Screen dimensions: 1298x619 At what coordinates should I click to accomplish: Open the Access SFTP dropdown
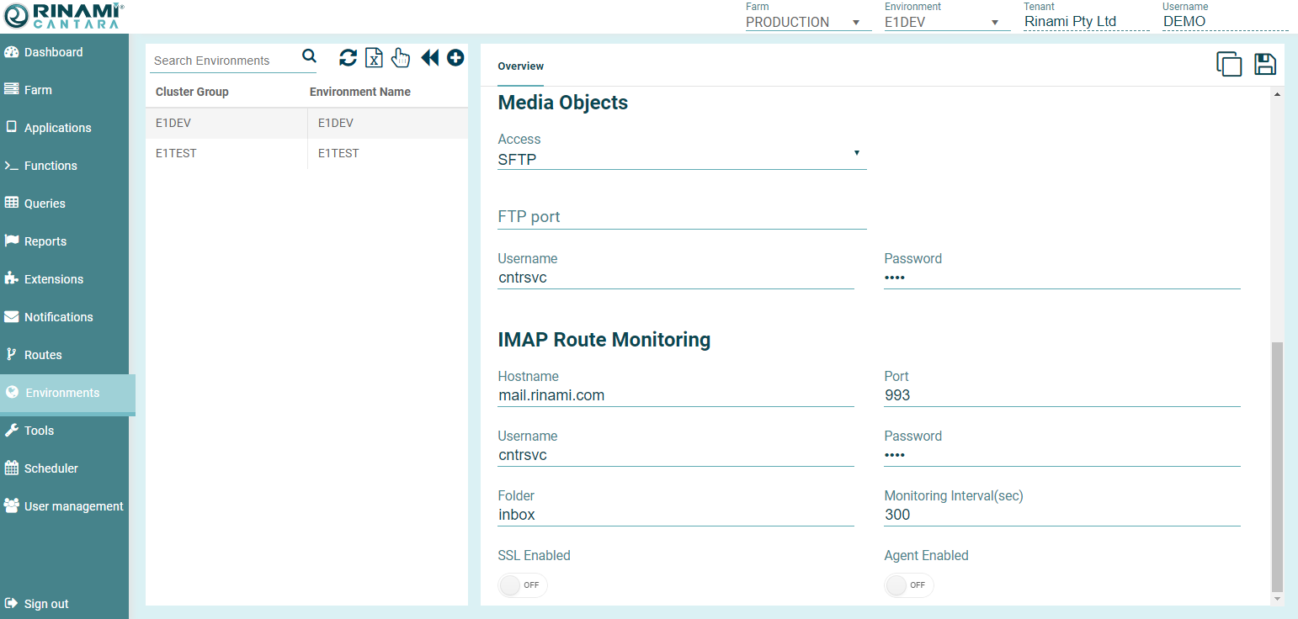(681, 158)
